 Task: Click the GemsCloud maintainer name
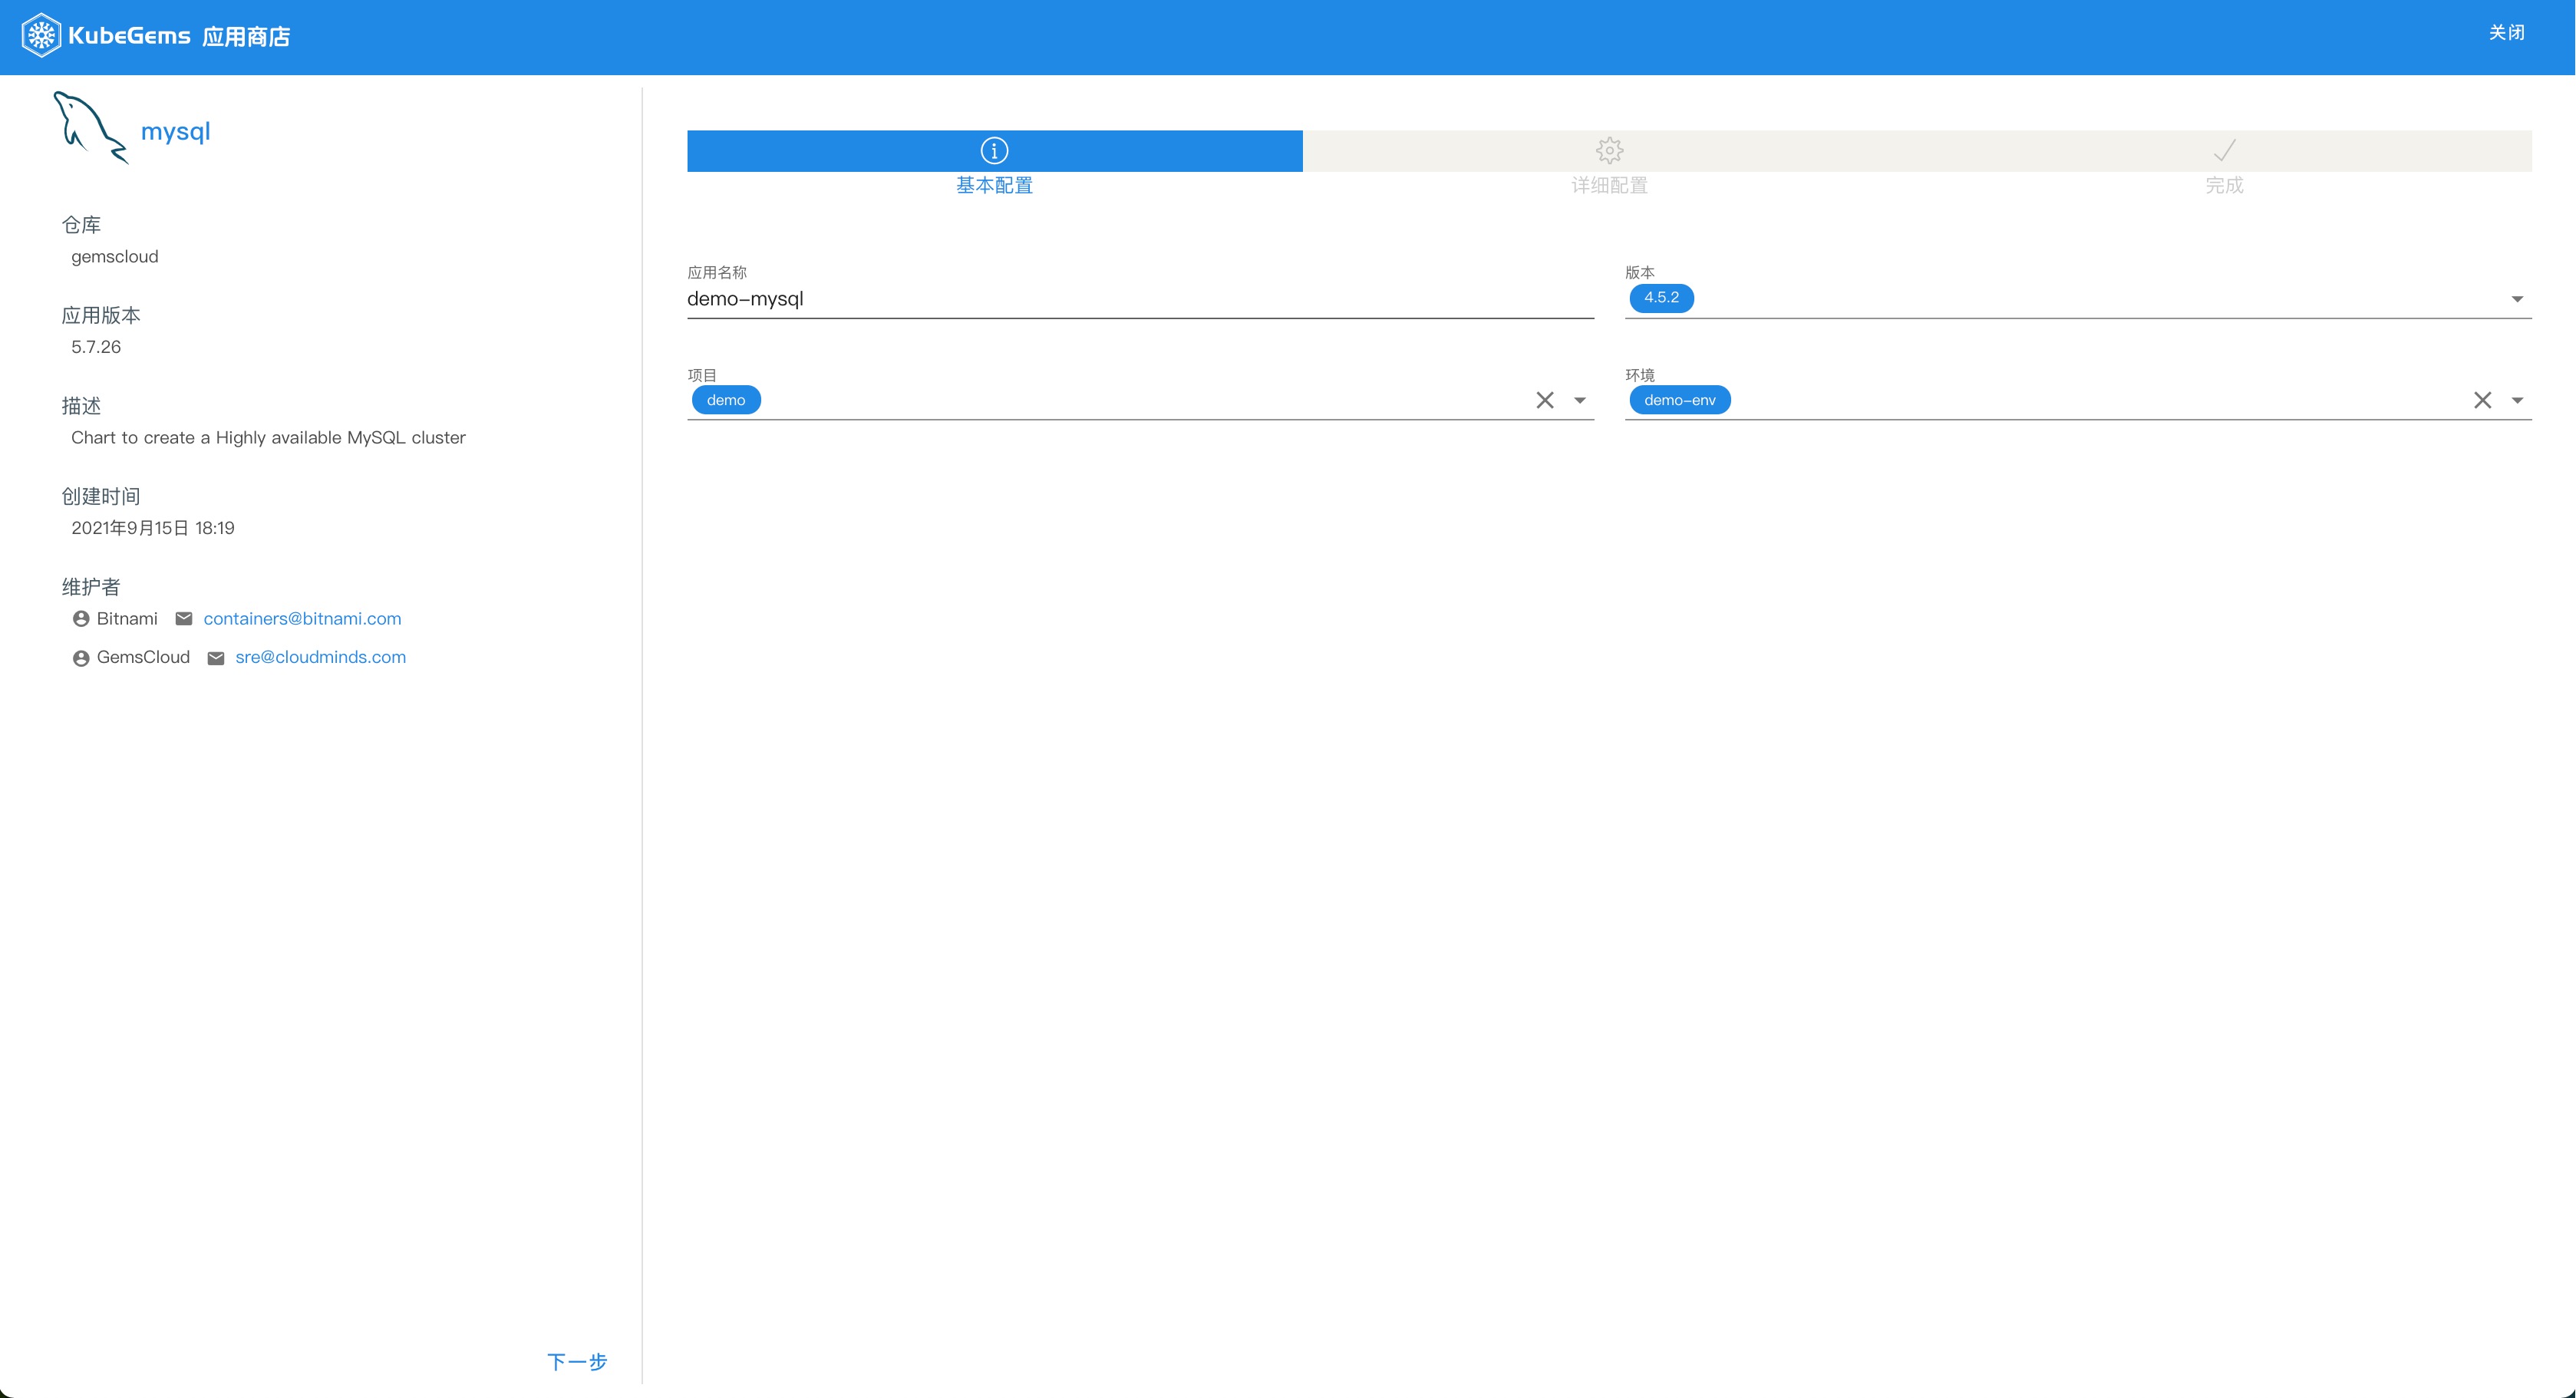(x=143, y=657)
